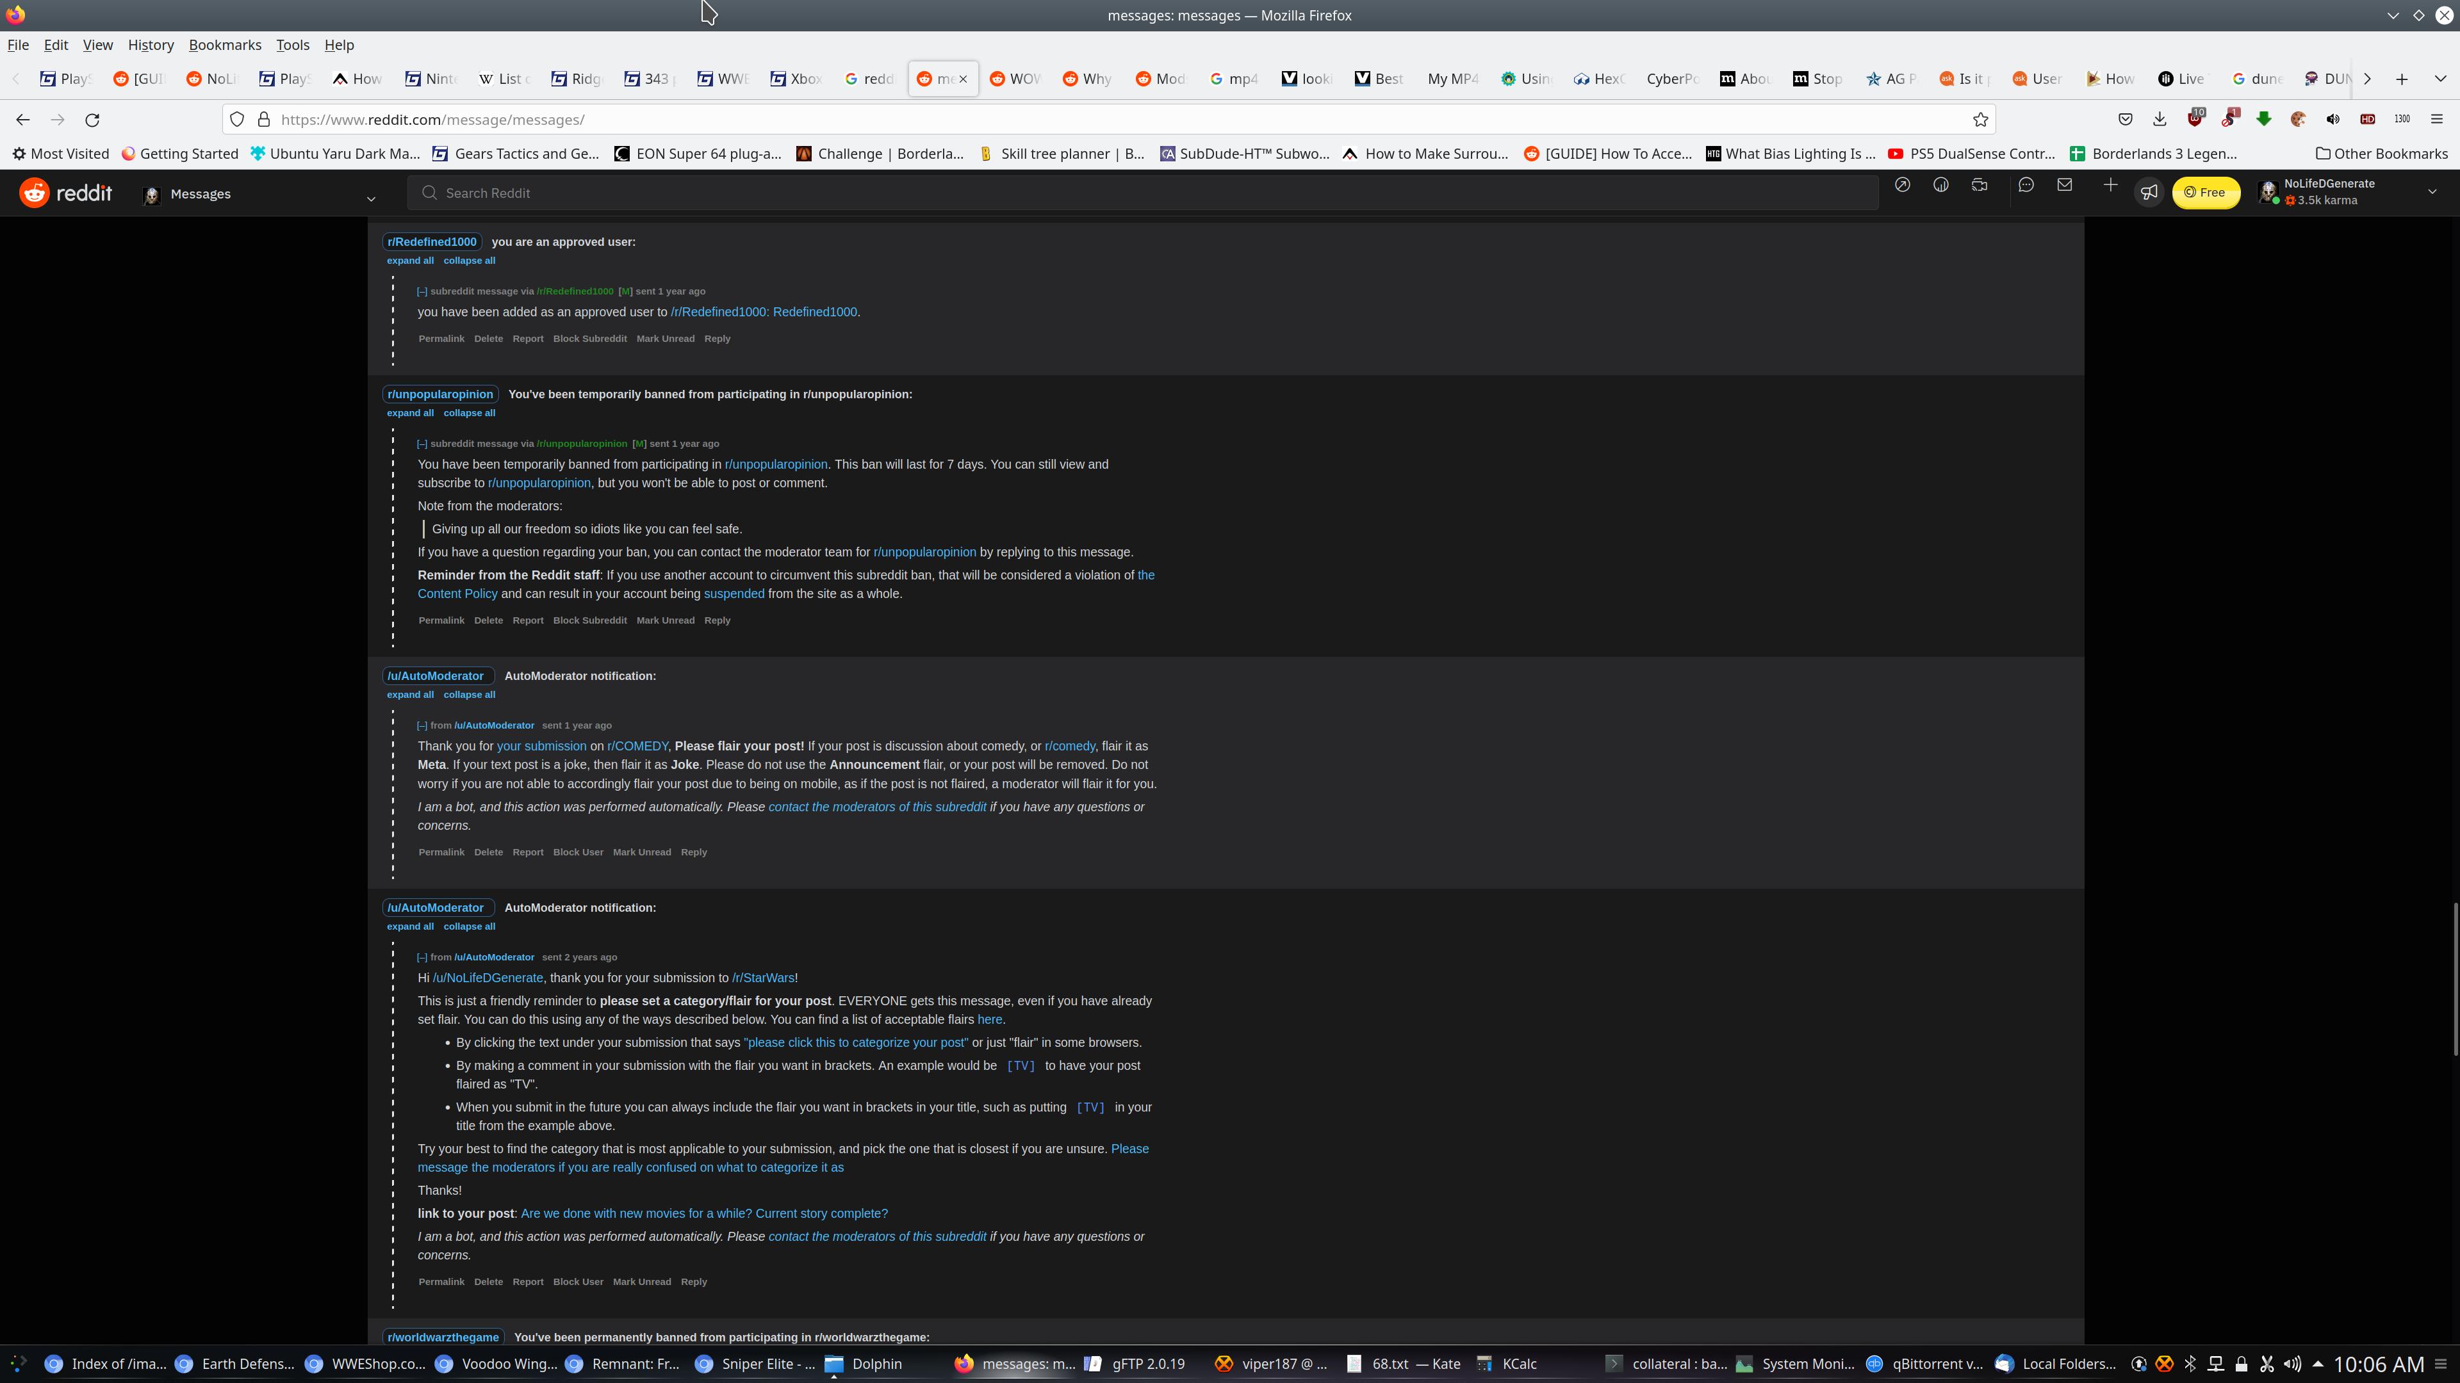The width and height of the screenshot is (2460, 1383).
Task: Open the Reddit Live video icon
Action: pyautogui.click(x=1980, y=185)
